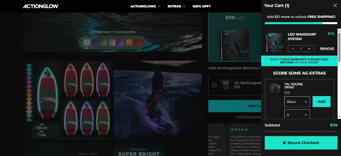Image resolution: width=341 pixels, height=156 pixels.
Task: Click the five-star review rating
Action: 239,130
